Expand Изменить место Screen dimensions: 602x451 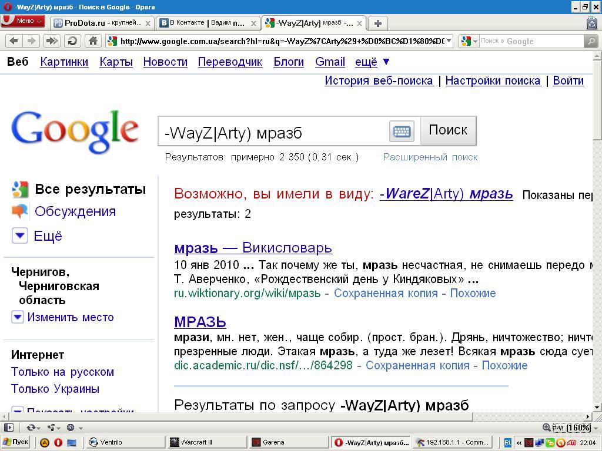71,317
